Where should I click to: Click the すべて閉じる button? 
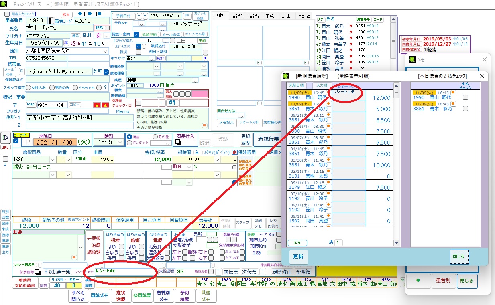(x=78, y=296)
